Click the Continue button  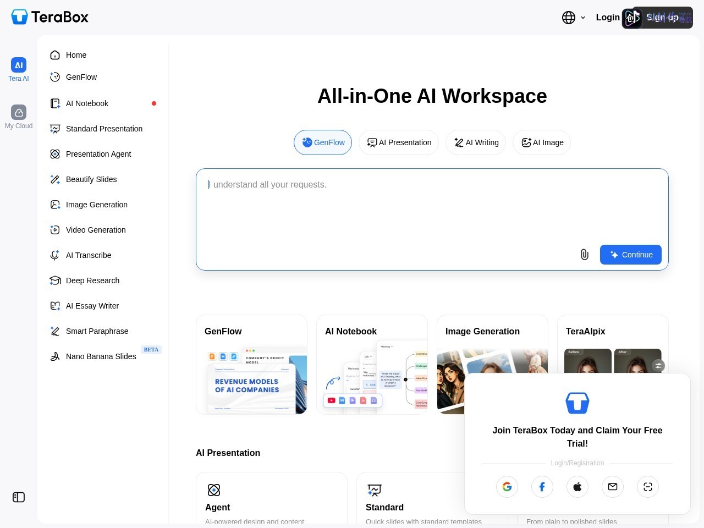tap(631, 255)
